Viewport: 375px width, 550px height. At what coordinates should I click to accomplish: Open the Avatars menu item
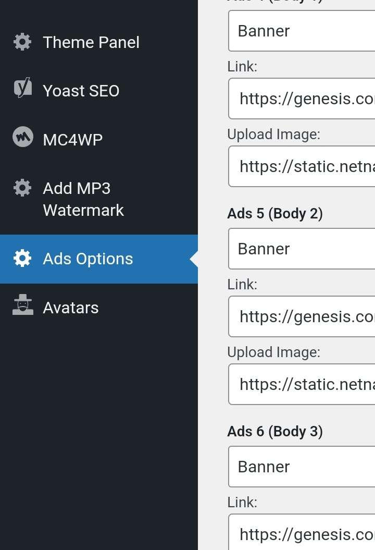pyautogui.click(x=99, y=308)
